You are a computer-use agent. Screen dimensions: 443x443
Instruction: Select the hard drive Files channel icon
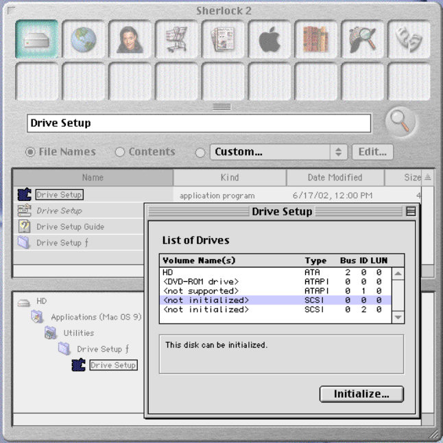[37, 39]
